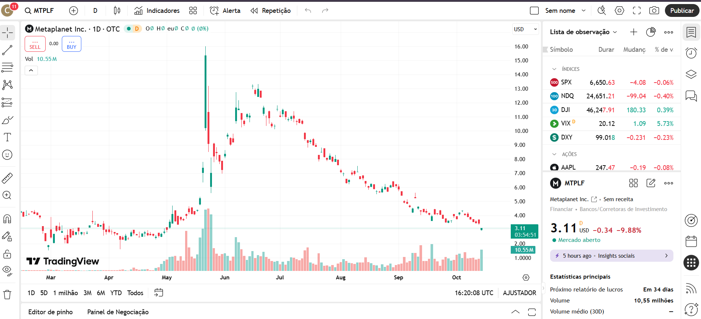
Task: Select the SPX row in watchlist
Action: click(612, 83)
